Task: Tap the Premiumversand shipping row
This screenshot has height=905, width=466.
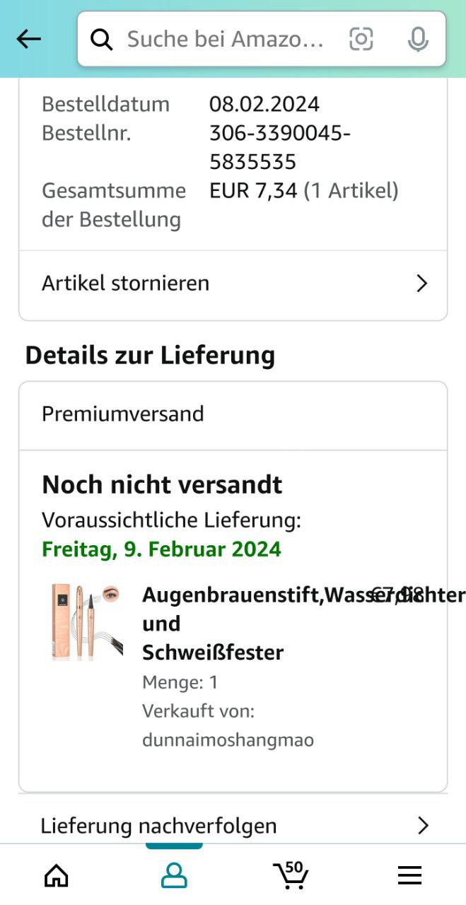Action: [123, 414]
